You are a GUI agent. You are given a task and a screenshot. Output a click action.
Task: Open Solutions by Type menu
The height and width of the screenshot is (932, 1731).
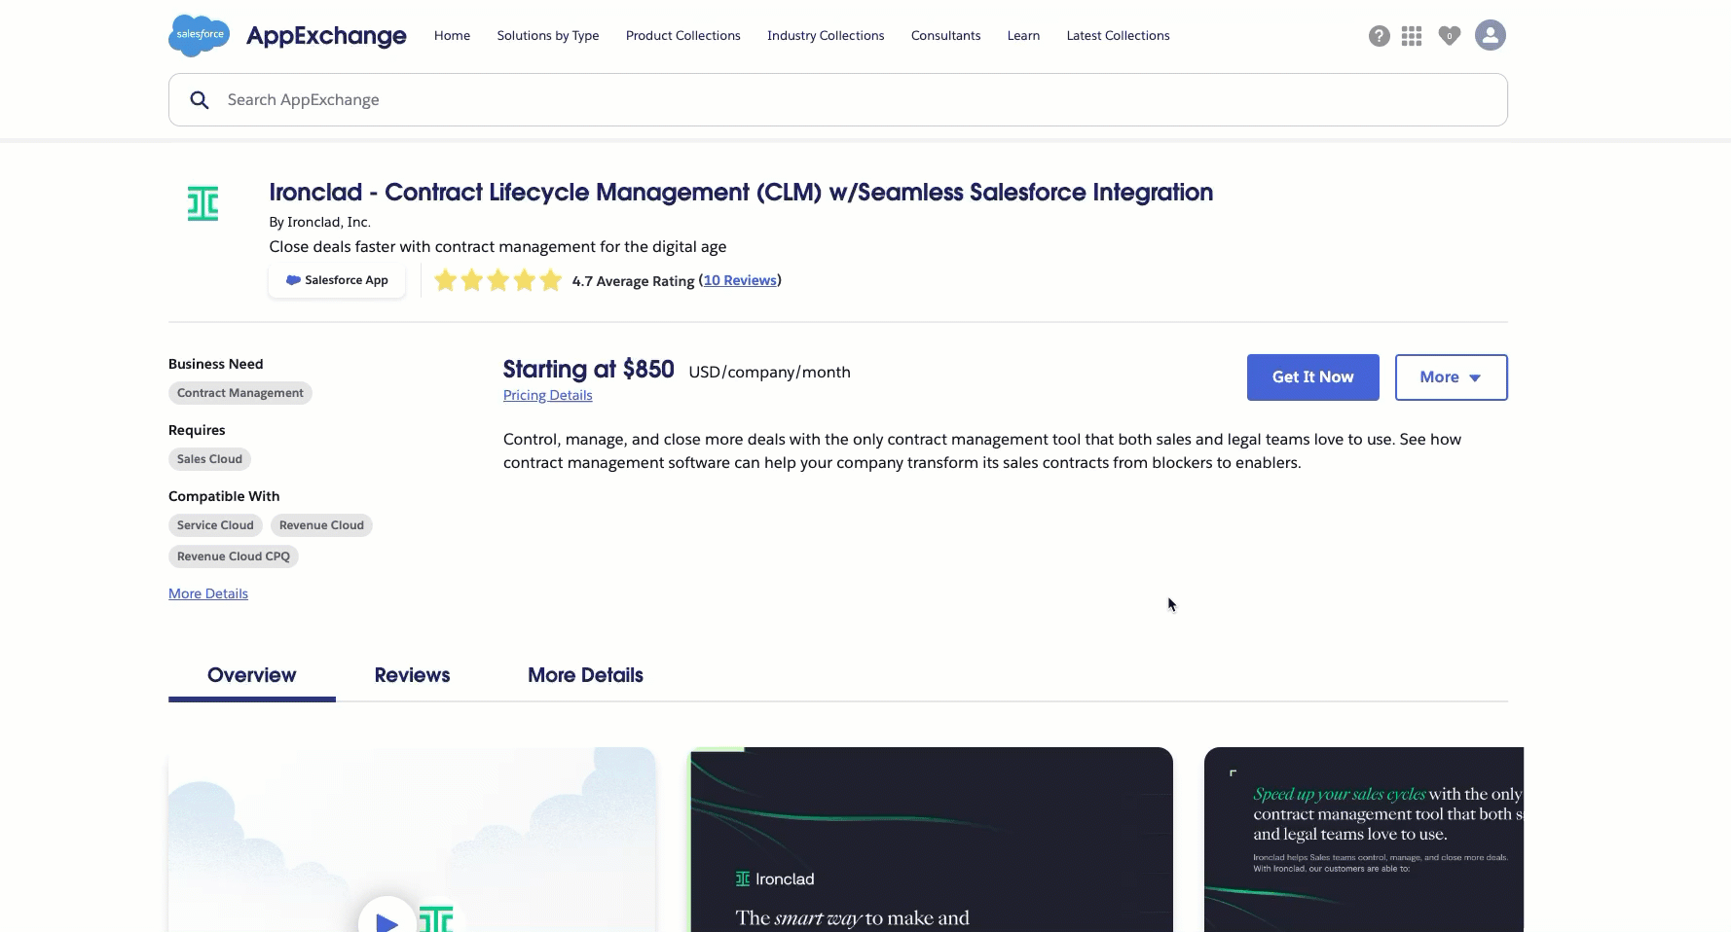pos(548,36)
